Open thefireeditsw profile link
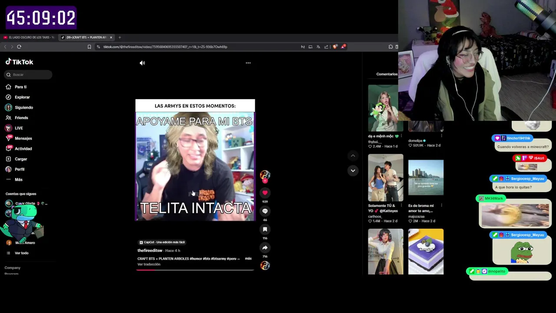The image size is (556, 313). click(x=150, y=250)
